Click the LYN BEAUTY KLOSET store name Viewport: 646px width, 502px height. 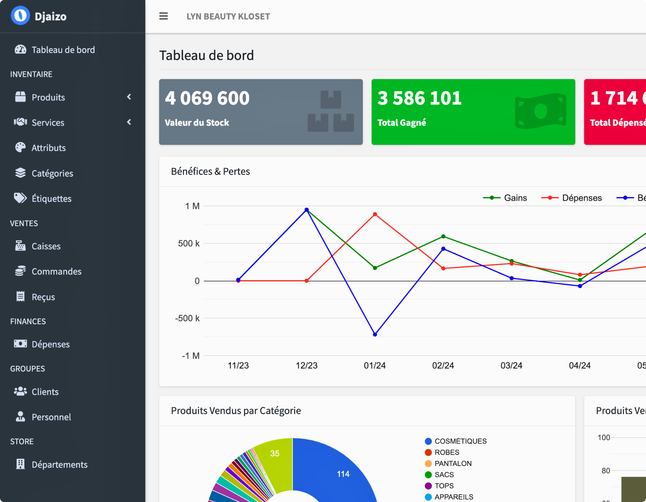(228, 16)
